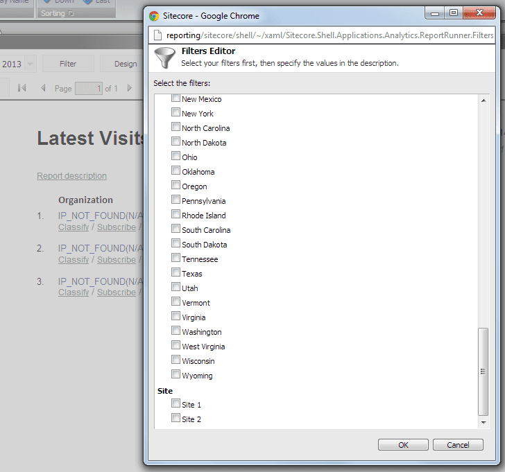Open the Report description link
The width and height of the screenshot is (505, 472).
(x=71, y=176)
